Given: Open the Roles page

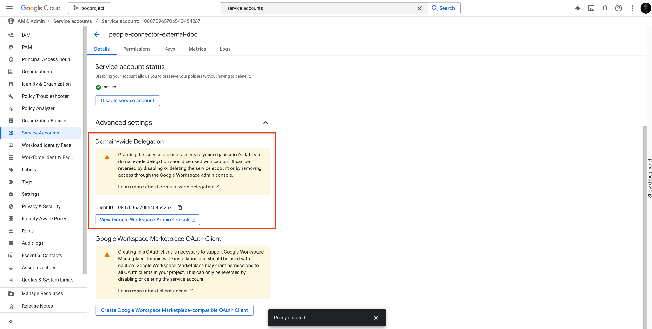Looking at the screenshot, I should [28, 230].
